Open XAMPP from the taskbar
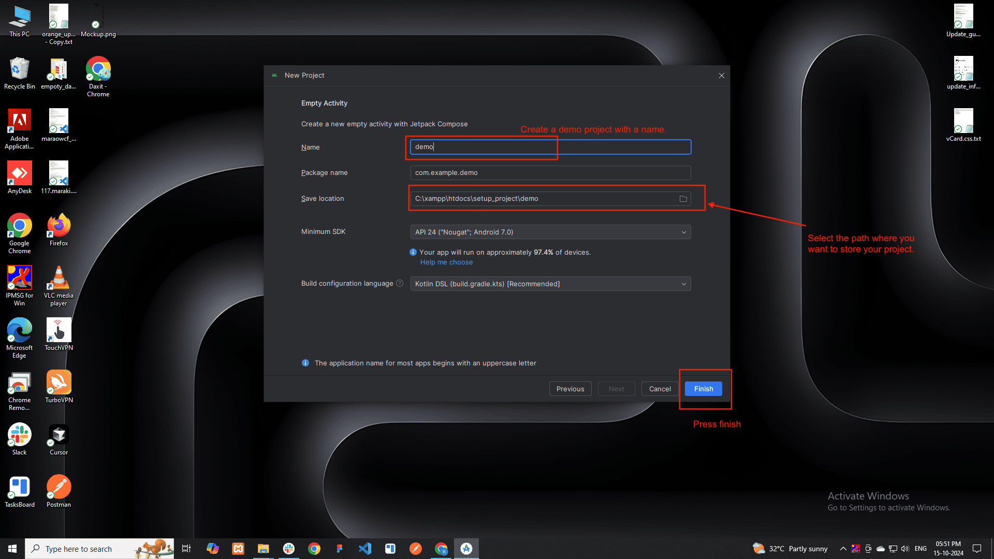Screen dimensions: 994x559 pyautogui.click(x=238, y=548)
